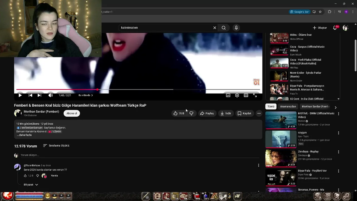The image size is (357, 201).
Task: Install app icon in the address bar
Action: tap(314, 12)
